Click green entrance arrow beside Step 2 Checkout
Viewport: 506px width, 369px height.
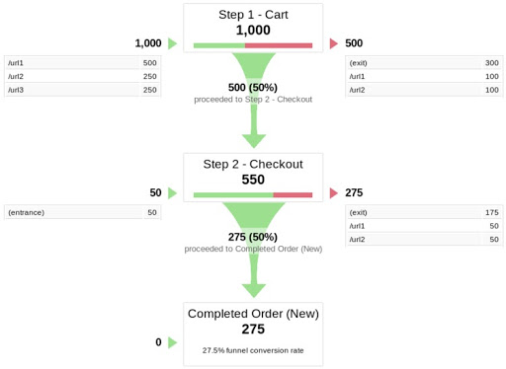[x=172, y=193]
